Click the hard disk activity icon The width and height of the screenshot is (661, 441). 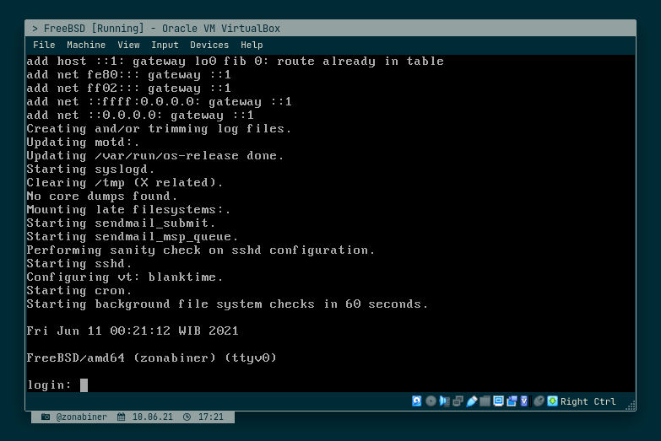pyautogui.click(x=416, y=401)
